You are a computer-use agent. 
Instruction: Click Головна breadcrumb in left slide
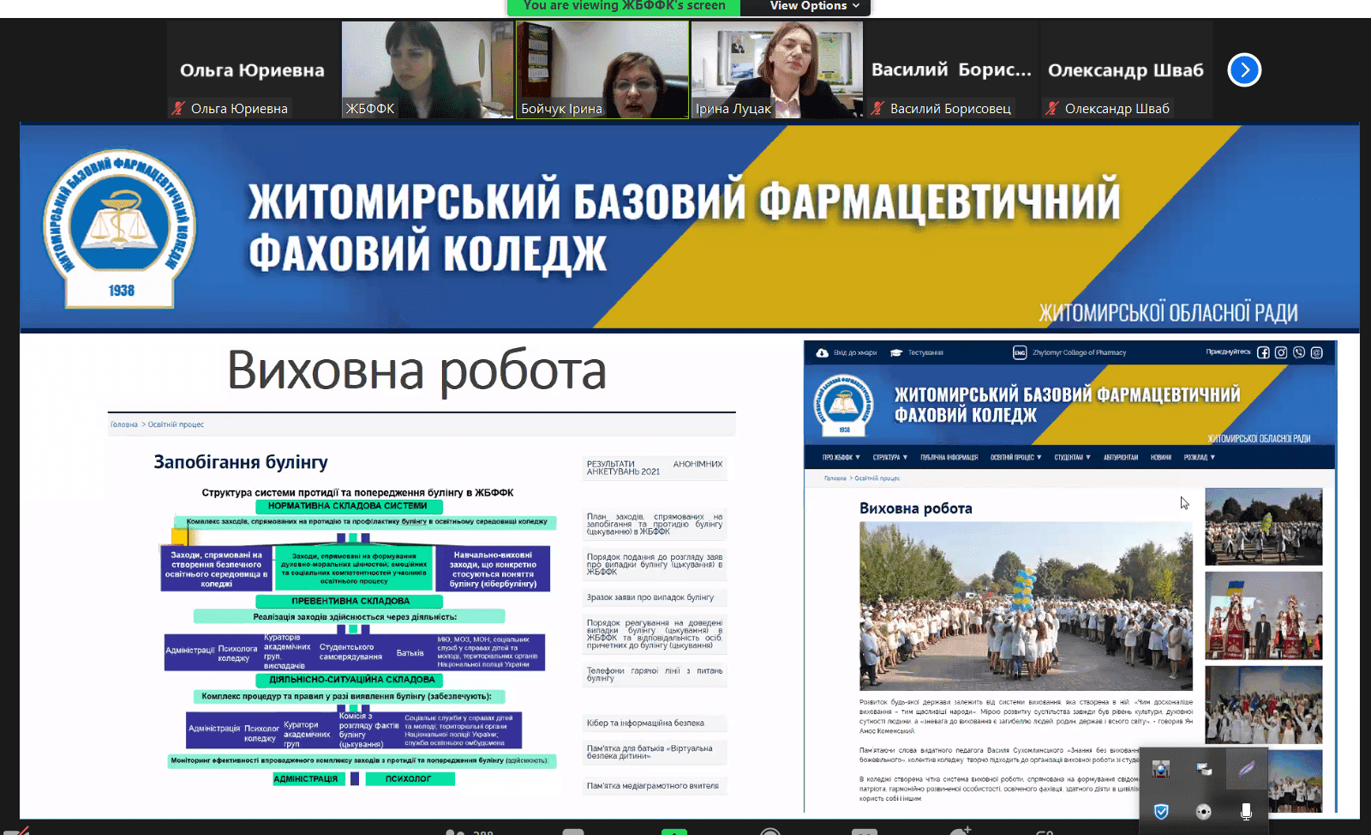coord(124,424)
